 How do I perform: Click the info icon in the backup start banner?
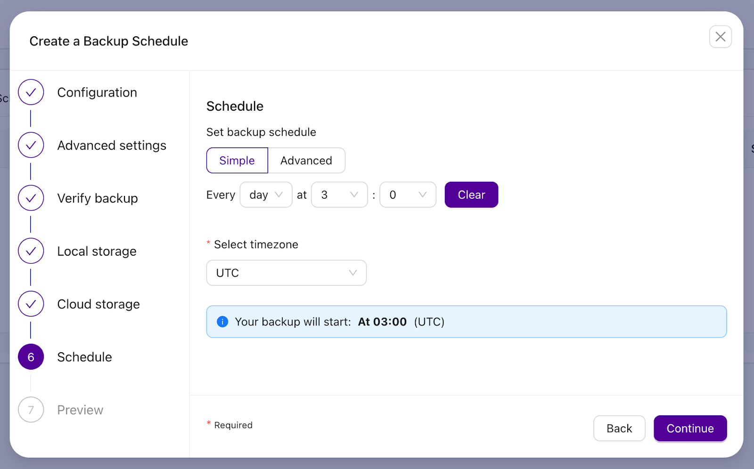click(222, 322)
